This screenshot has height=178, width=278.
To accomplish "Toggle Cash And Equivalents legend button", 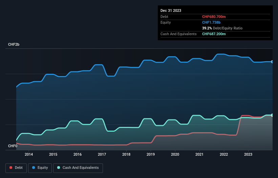I will (x=78, y=168).
